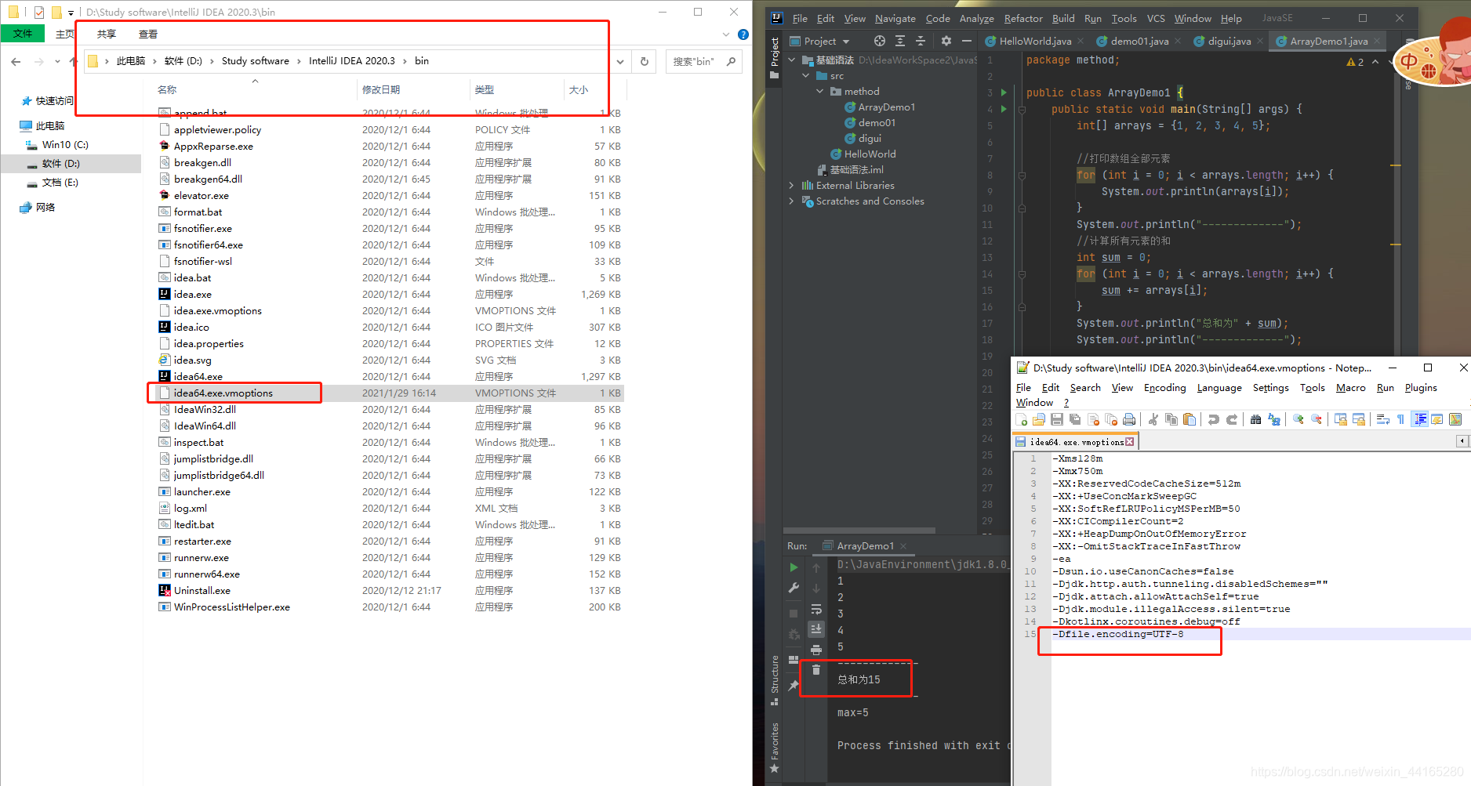Click pin tab icon in Run panel
Image resolution: width=1471 pixels, height=786 pixels.
pos(794,686)
